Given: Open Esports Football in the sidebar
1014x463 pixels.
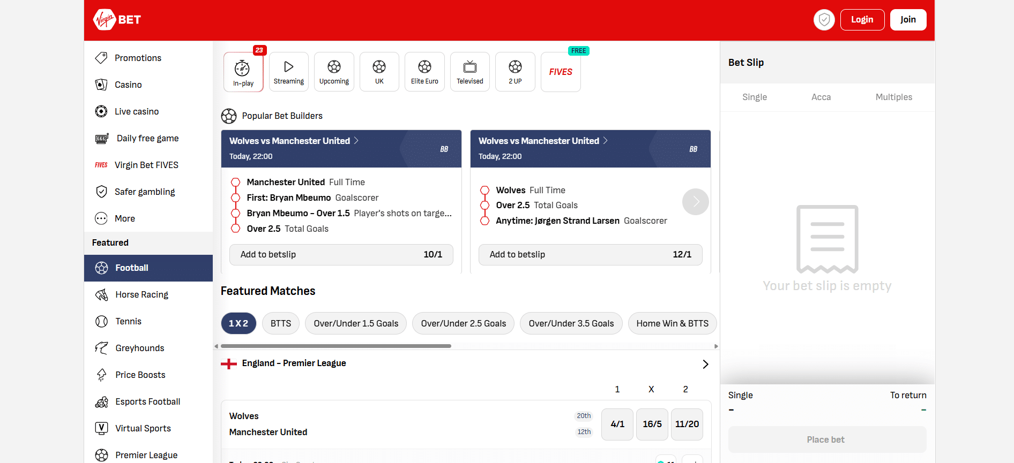Looking at the screenshot, I should (x=148, y=402).
